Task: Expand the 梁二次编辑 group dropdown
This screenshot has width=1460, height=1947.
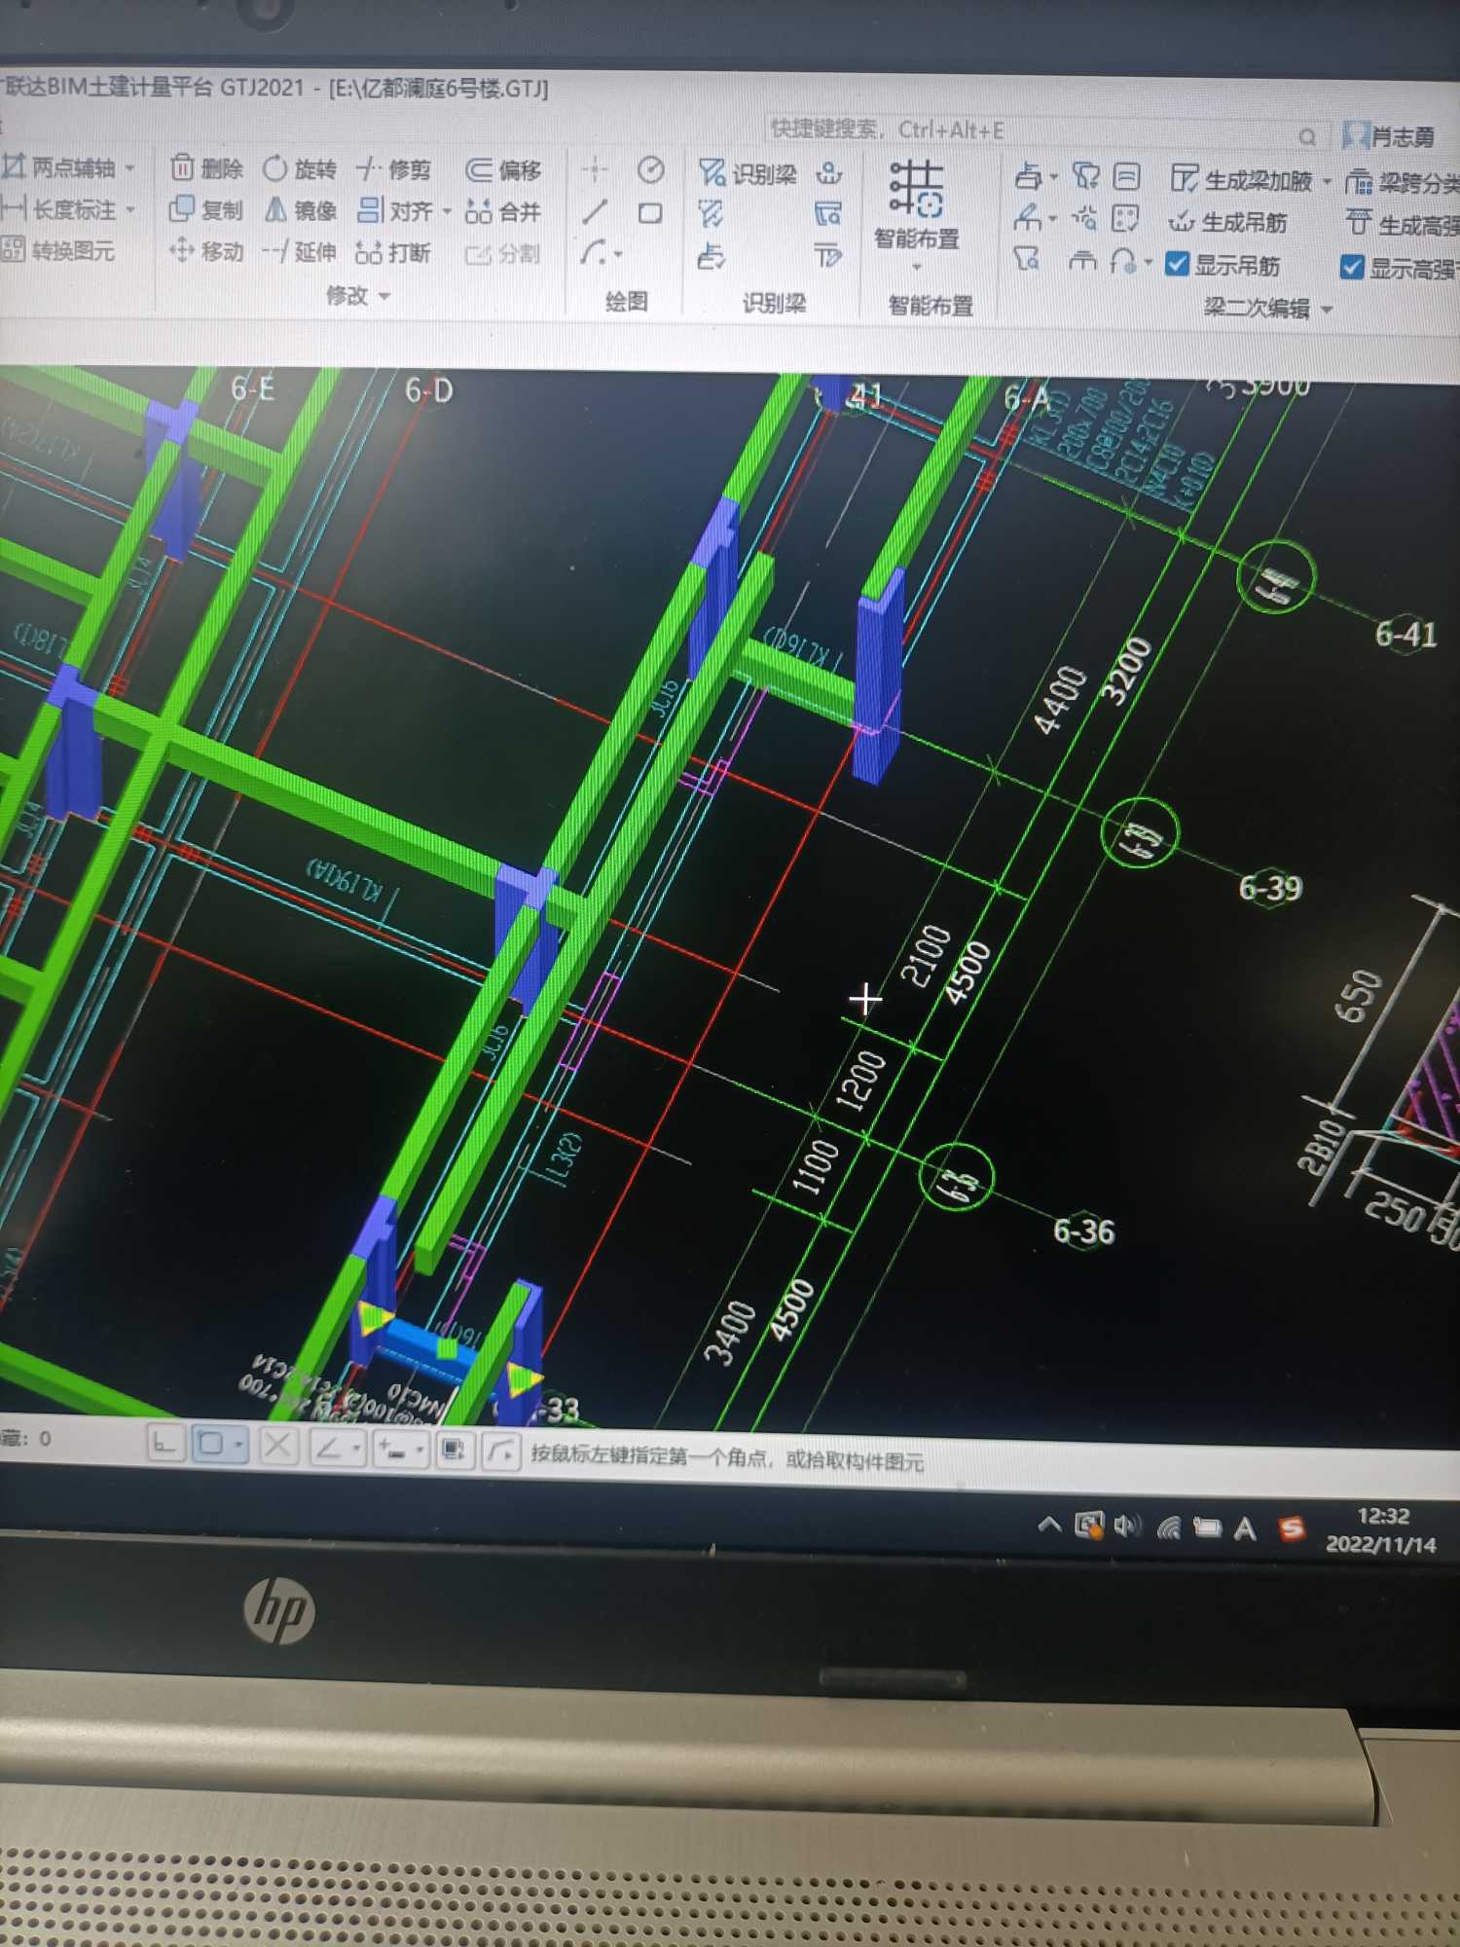Action: tap(1327, 310)
